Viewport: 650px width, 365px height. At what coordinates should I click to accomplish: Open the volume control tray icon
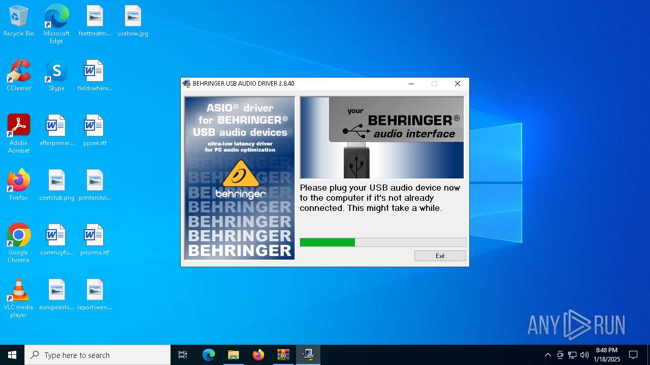point(584,355)
